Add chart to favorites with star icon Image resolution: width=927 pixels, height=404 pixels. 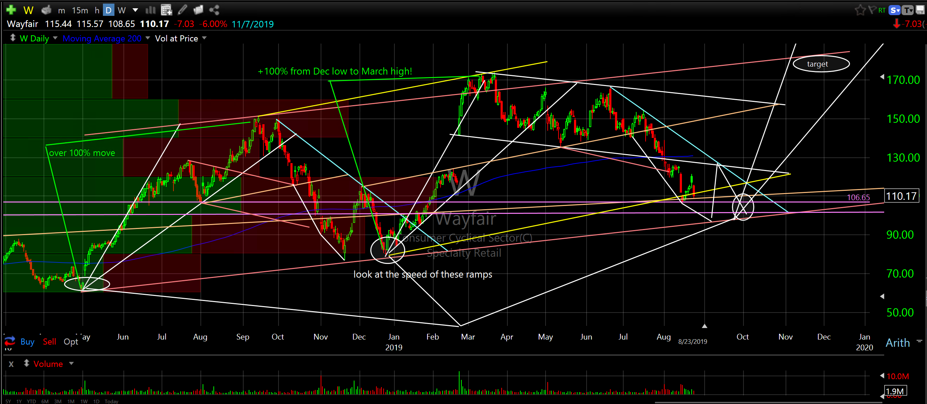click(x=860, y=10)
